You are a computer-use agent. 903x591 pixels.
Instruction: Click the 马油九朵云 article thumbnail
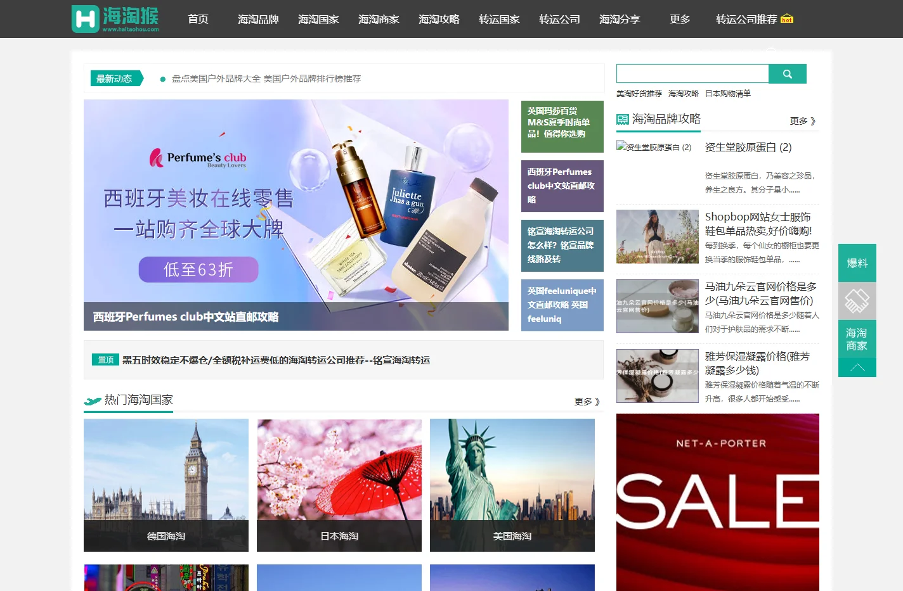658,307
